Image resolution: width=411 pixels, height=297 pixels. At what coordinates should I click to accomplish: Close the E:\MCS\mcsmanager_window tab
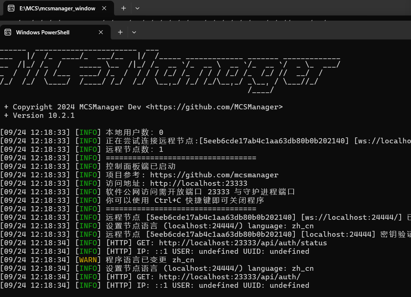(104, 8)
